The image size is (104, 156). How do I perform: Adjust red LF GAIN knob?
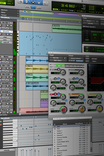63,110
